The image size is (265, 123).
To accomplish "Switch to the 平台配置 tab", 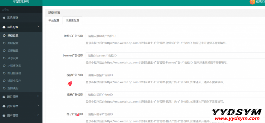I will (54, 21).
